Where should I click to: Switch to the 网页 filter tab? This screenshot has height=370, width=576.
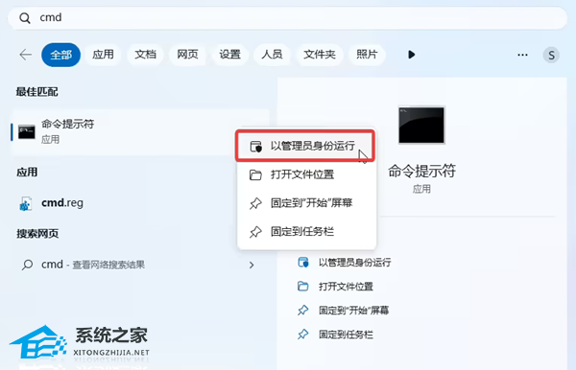(x=187, y=55)
